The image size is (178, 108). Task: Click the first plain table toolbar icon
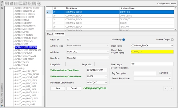(7, 3)
